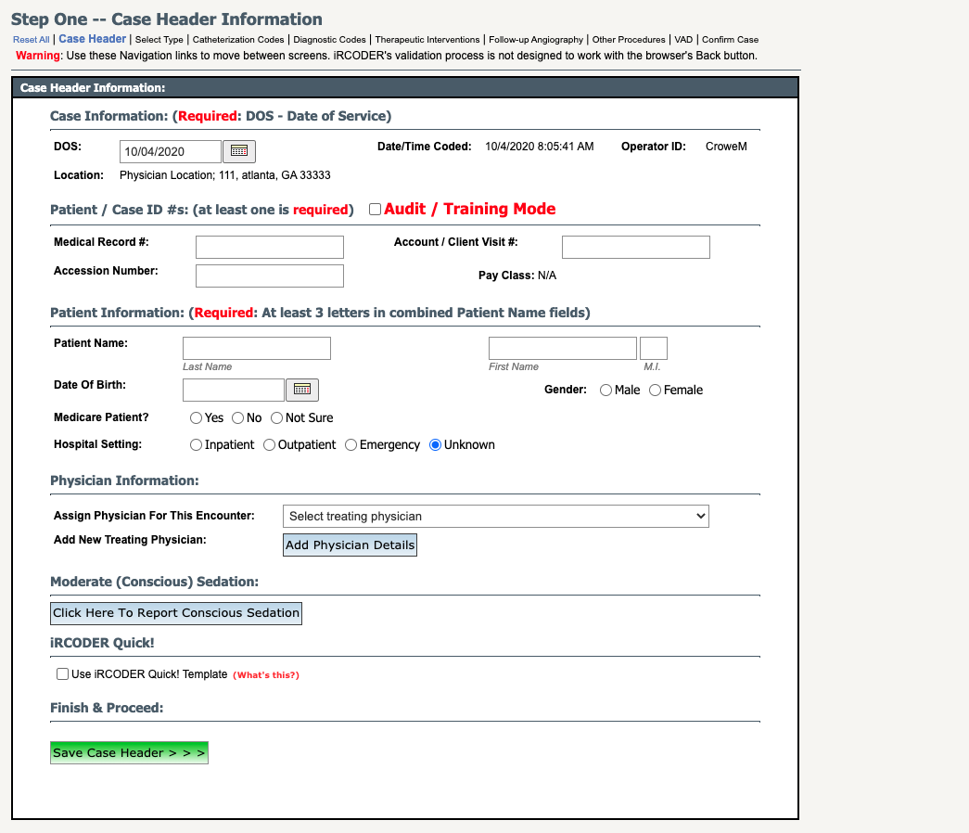Open the Date Of Birth calendar icon
969x833 pixels.
point(302,390)
